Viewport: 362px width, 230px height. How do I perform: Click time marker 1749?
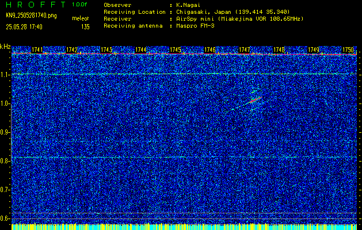tap(314, 49)
